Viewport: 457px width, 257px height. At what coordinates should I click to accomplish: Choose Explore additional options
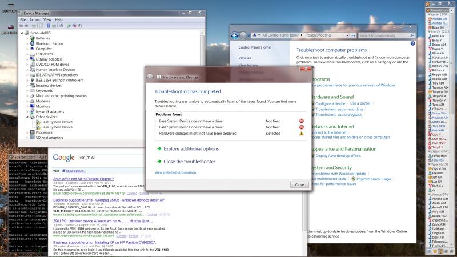pyautogui.click(x=191, y=148)
